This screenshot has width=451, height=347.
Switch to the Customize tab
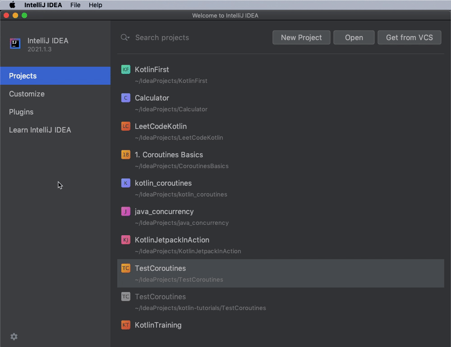pyautogui.click(x=55, y=94)
